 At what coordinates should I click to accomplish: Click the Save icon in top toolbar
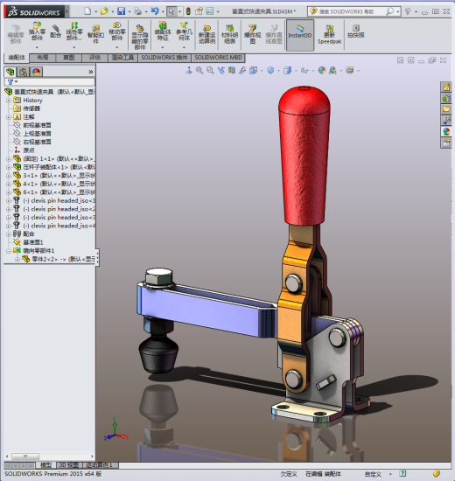(x=122, y=11)
